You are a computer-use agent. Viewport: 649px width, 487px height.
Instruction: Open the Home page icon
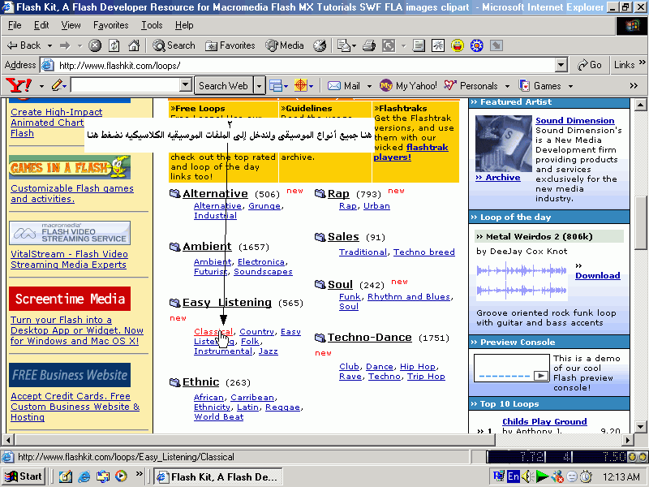coord(133,45)
